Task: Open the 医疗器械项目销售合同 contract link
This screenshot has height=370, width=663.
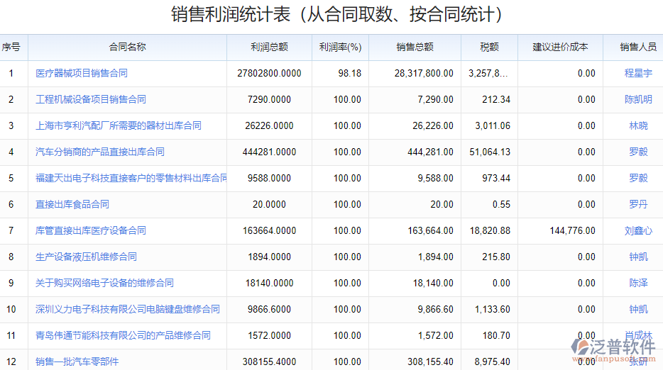Action: 82,73
